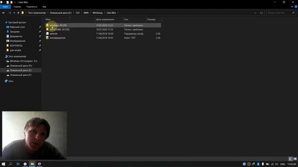Open the Поделиться ribbon tab
The height and width of the screenshot is (167, 298).
(32, 6)
